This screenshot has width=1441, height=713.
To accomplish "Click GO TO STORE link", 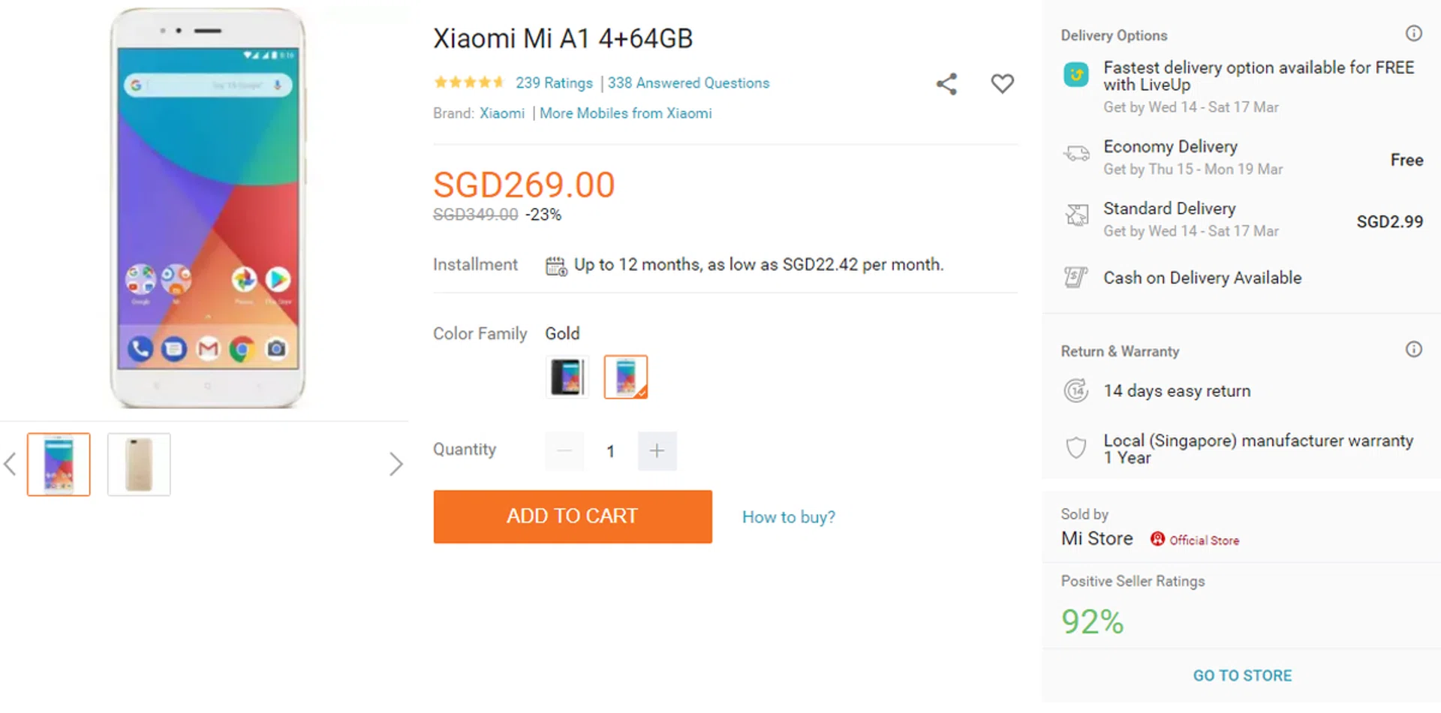I will 1242,675.
